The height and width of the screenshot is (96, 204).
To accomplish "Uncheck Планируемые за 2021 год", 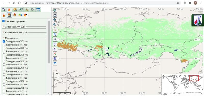I will coord(4,41).
